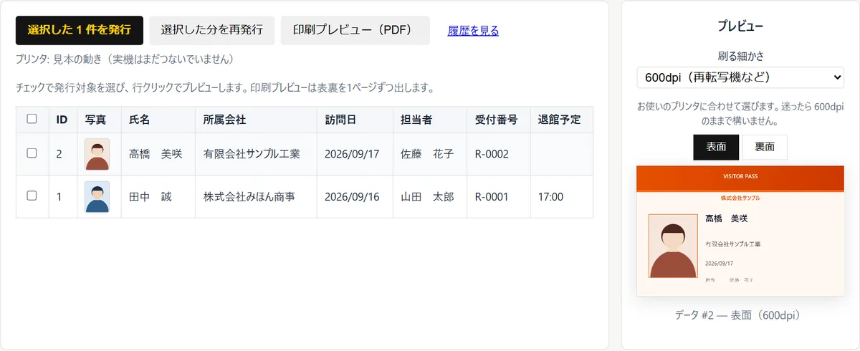This screenshot has width=860, height=351.
Task: Click the visitor pass card preview image
Action: pos(740,230)
